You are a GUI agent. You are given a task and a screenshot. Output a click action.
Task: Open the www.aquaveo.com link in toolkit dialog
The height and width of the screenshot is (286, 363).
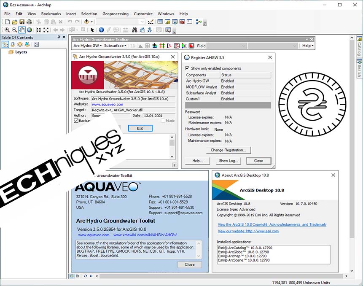tap(94, 235)
